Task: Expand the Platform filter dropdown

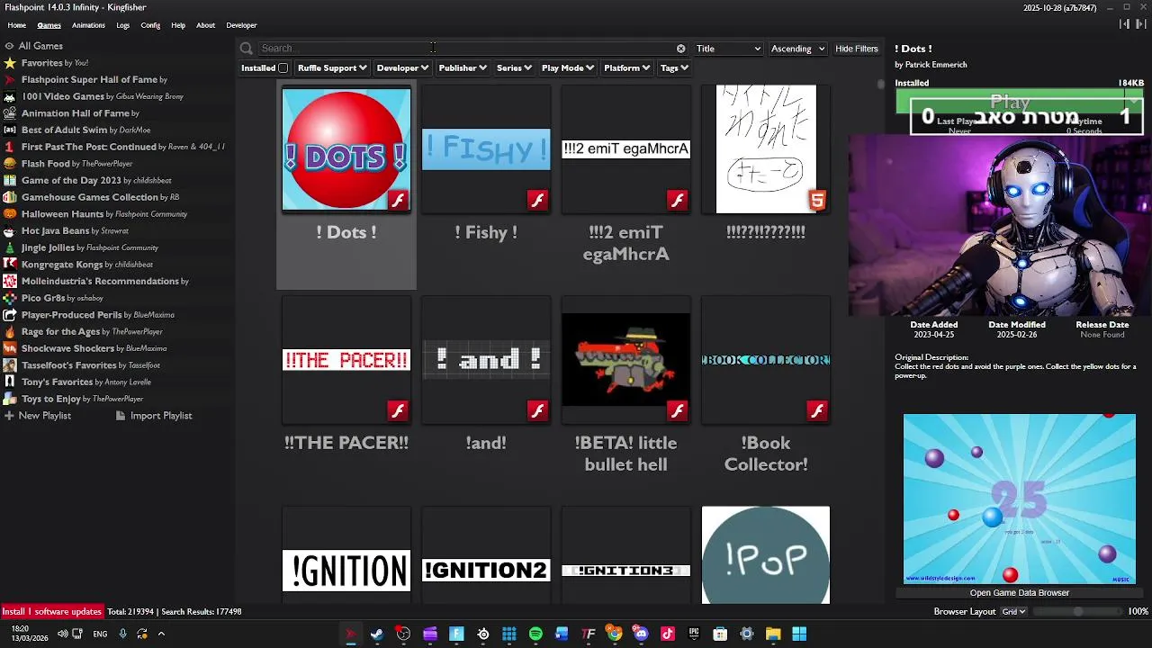Action: [x=626, y=68]
